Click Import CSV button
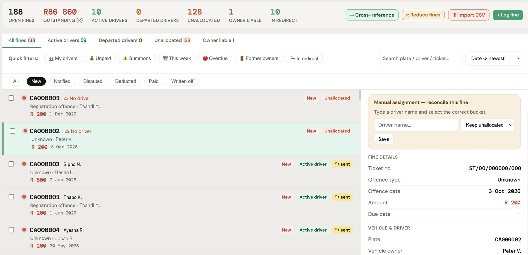 (x=468, y=15)
